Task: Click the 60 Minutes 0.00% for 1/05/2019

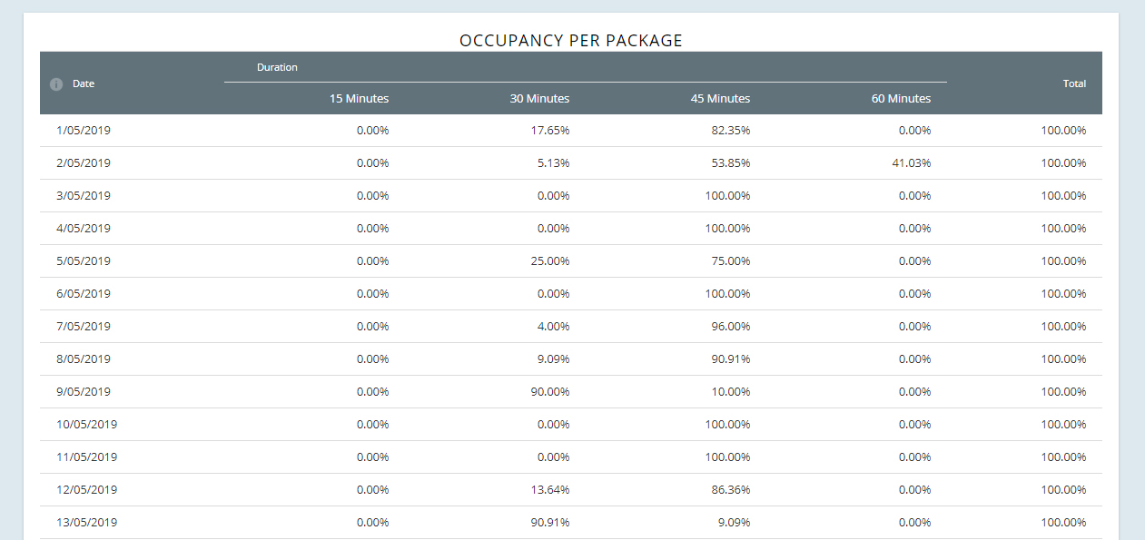Action: [x=915, y=131]
